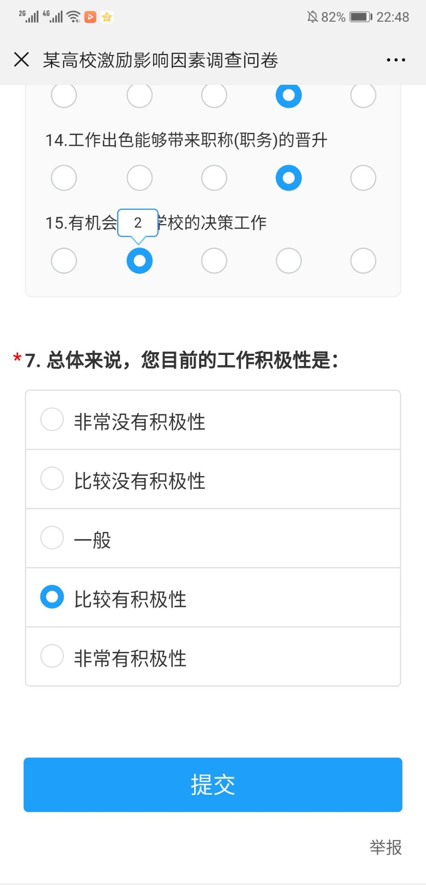Image resolution: width=426 pixels, height=885 pixels.
Task: Select '比较没有积极性' option
Action: (52, 478)
